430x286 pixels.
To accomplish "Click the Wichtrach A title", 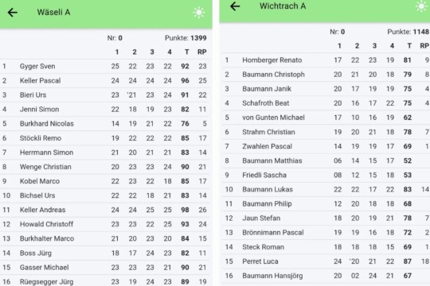I will [x=283, y=6].
